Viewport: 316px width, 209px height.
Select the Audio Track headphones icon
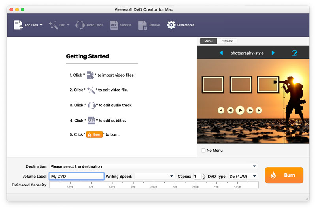80,25
